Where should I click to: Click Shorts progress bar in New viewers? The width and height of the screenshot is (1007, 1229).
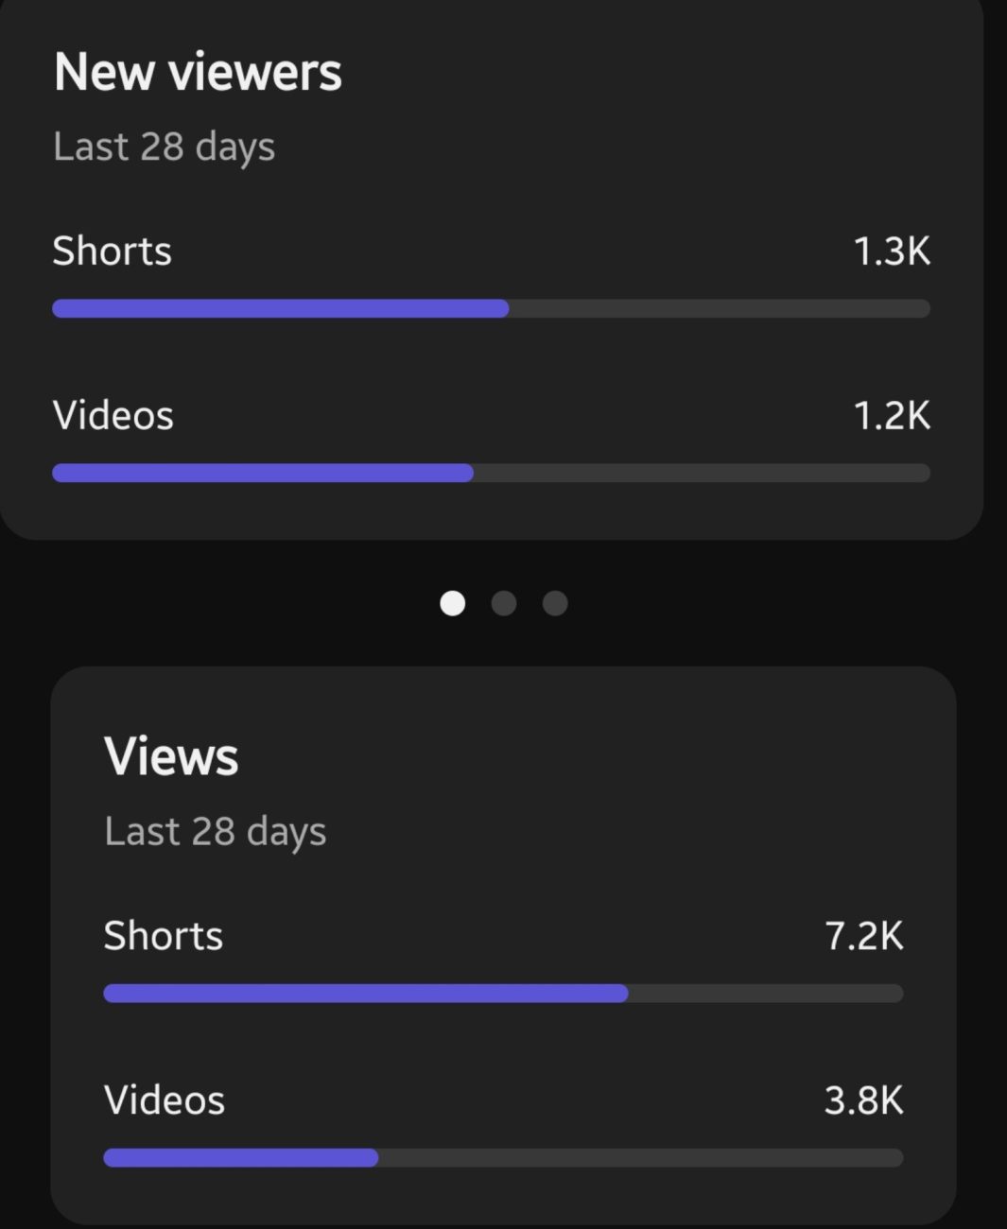click(491, 308)
